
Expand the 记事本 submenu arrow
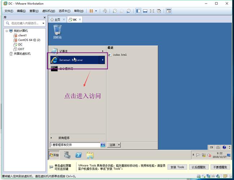103,51
